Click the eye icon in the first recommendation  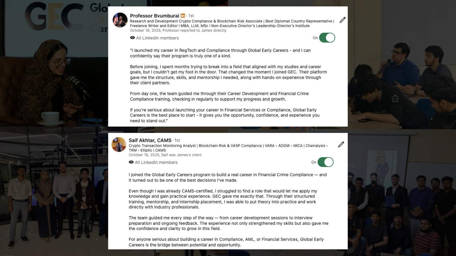[x=133, y=38]
